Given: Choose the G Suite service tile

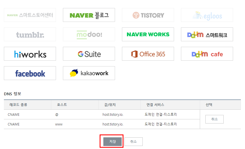Looking at the screenshot, I should point(89,54).
